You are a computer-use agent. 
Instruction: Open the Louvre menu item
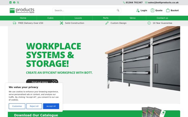(x=78, y=18)
